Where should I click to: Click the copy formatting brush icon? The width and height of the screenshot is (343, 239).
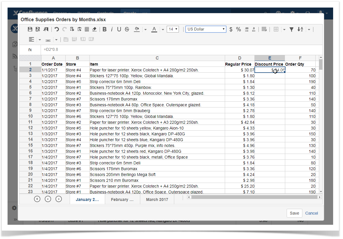pos(72,29)
